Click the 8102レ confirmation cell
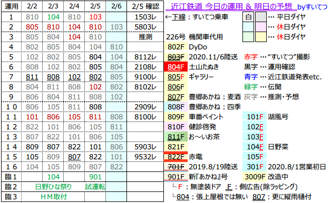This screenshot has height=203, width=331. [145, 87]
